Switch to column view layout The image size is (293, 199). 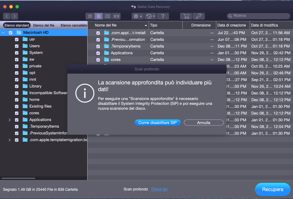pyautogui.click(x=107, y=16)
